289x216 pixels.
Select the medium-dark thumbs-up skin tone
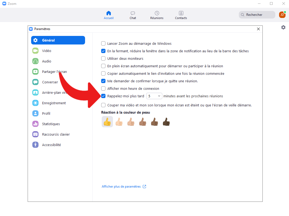click(x=155, y=122)
